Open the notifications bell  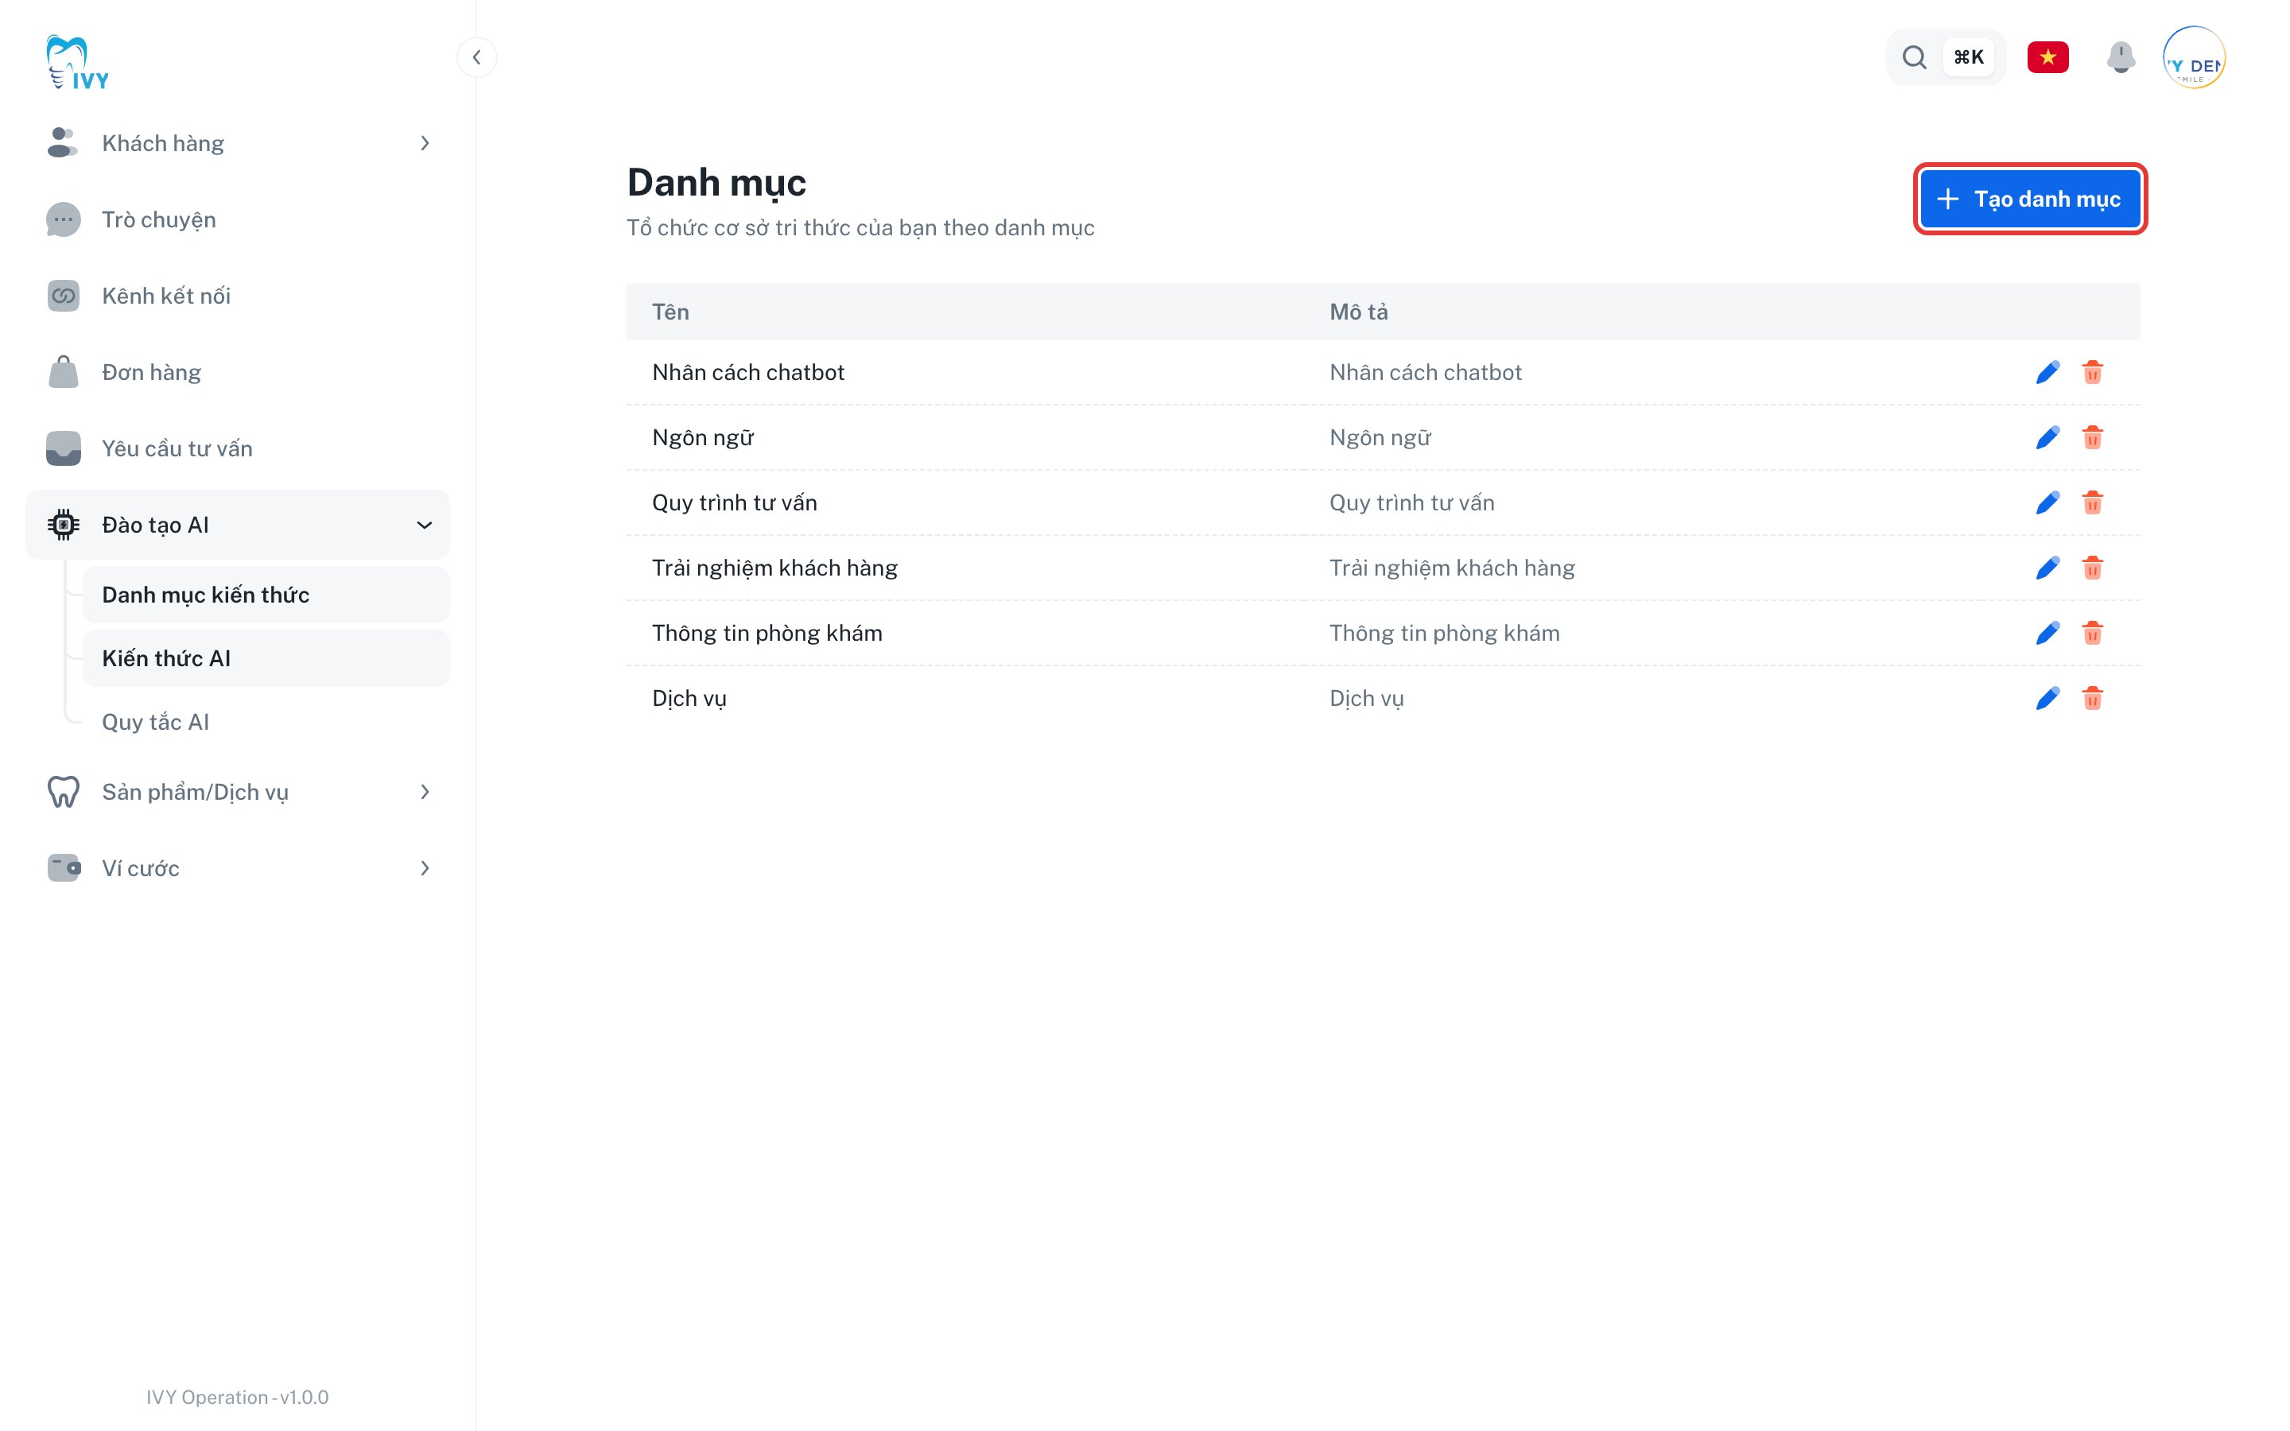[x=2121, y=58]
